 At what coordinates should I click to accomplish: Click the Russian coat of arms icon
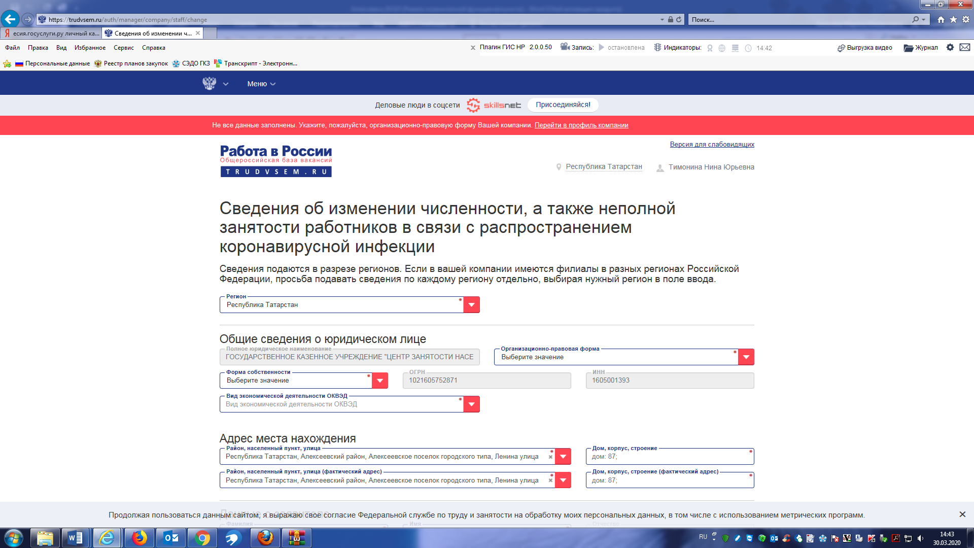click(x=209, y=84)
